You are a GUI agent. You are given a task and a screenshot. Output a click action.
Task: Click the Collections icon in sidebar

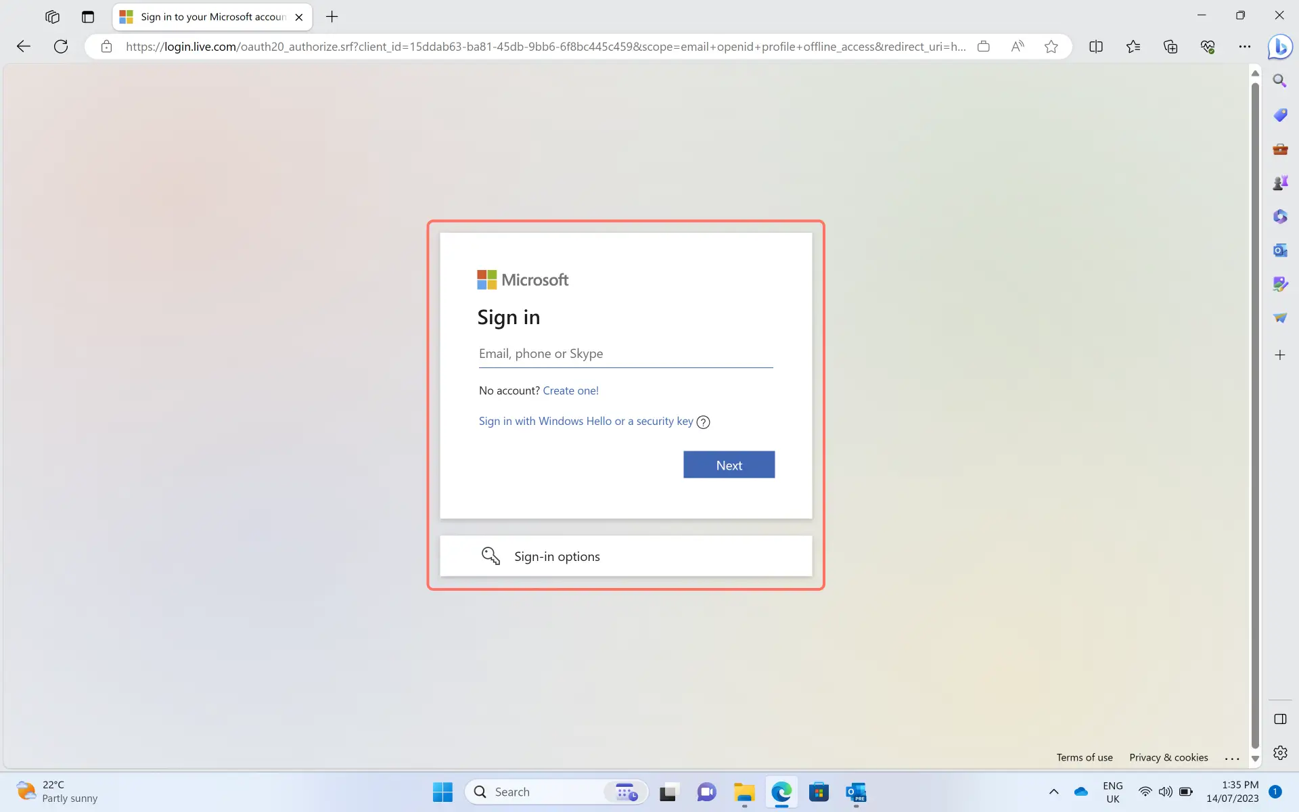coord(1170,47)
